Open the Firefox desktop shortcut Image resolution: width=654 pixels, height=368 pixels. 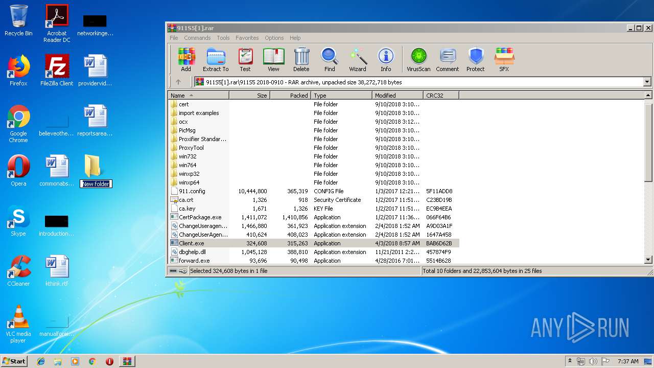[x=18, y=70]
